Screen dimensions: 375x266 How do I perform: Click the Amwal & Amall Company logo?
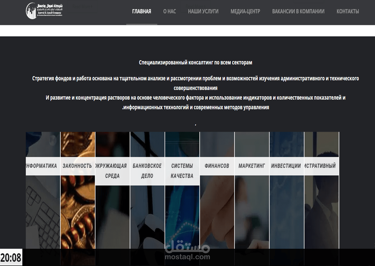[x=44, y=11]
